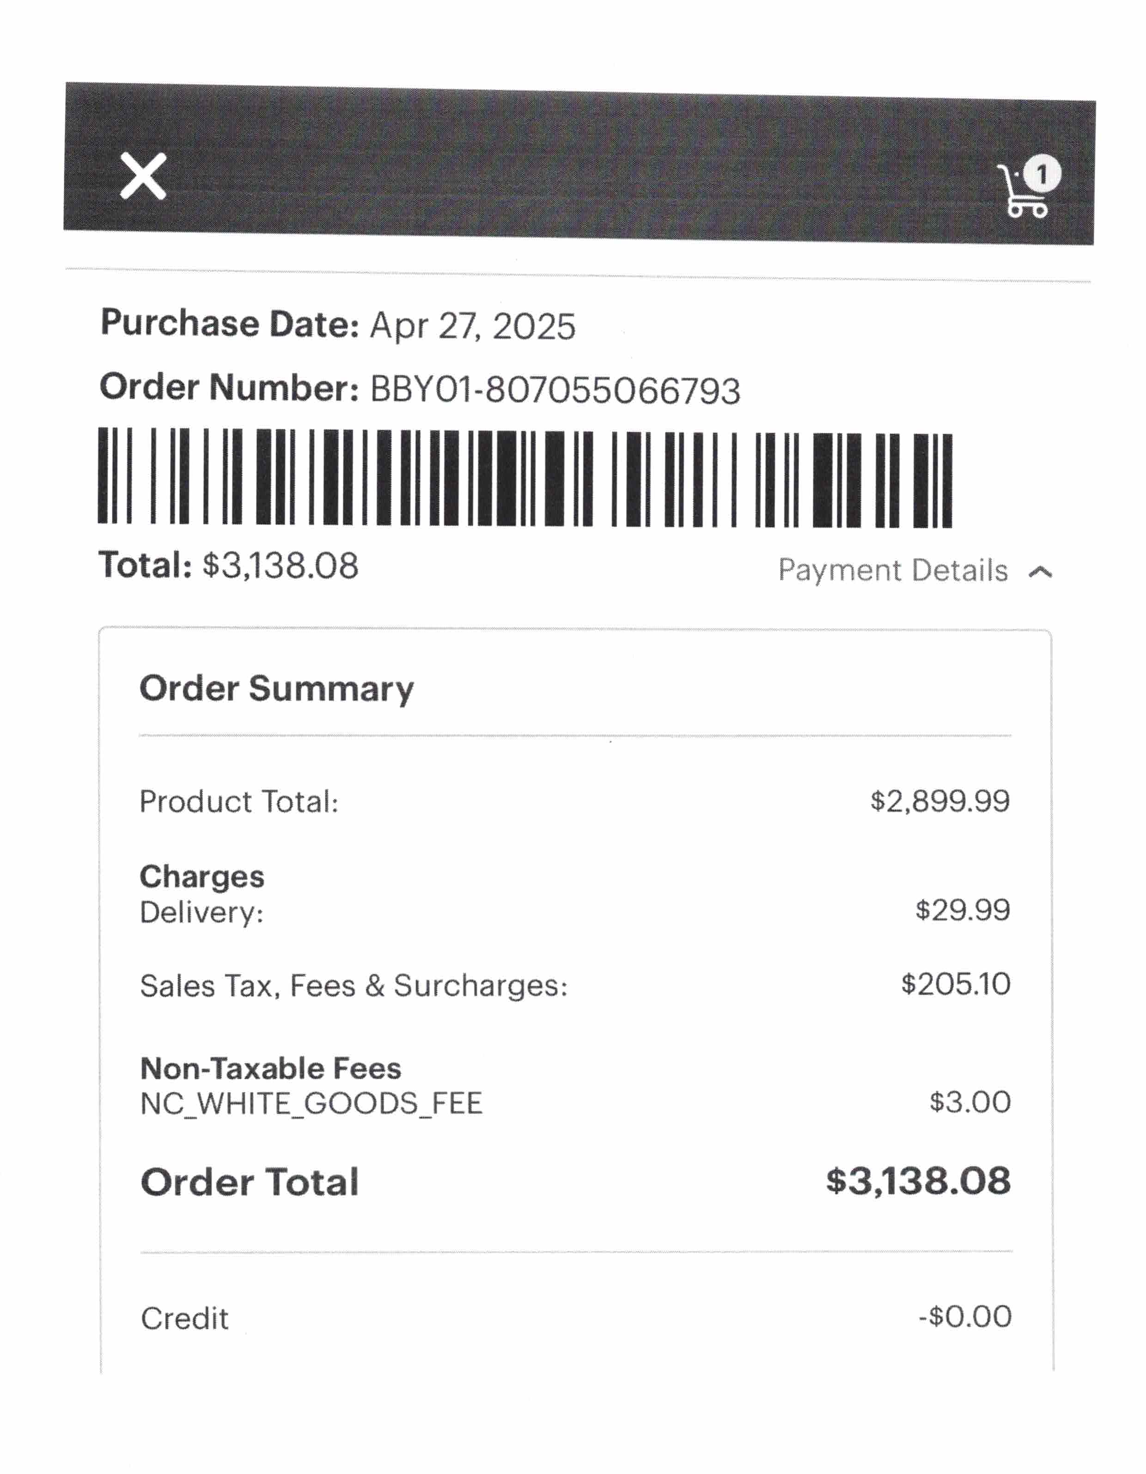Click the Product Total label

[239, 802]
